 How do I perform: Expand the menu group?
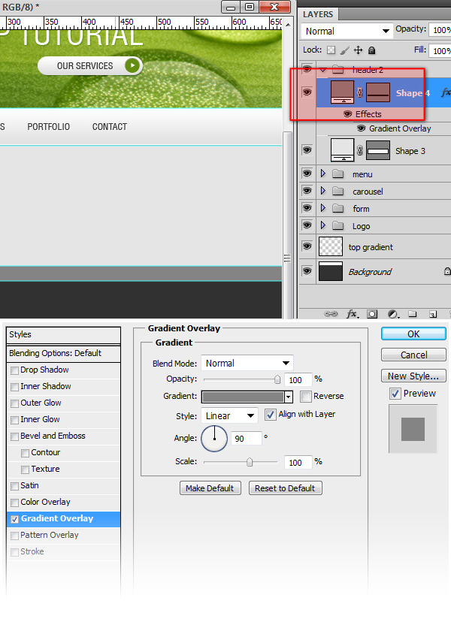point(322,174)
